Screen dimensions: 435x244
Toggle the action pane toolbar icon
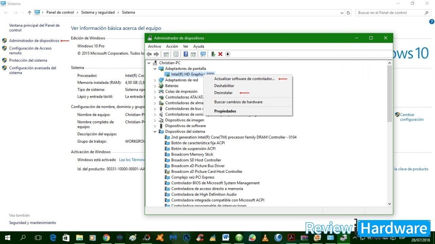(x=193, y=54)
